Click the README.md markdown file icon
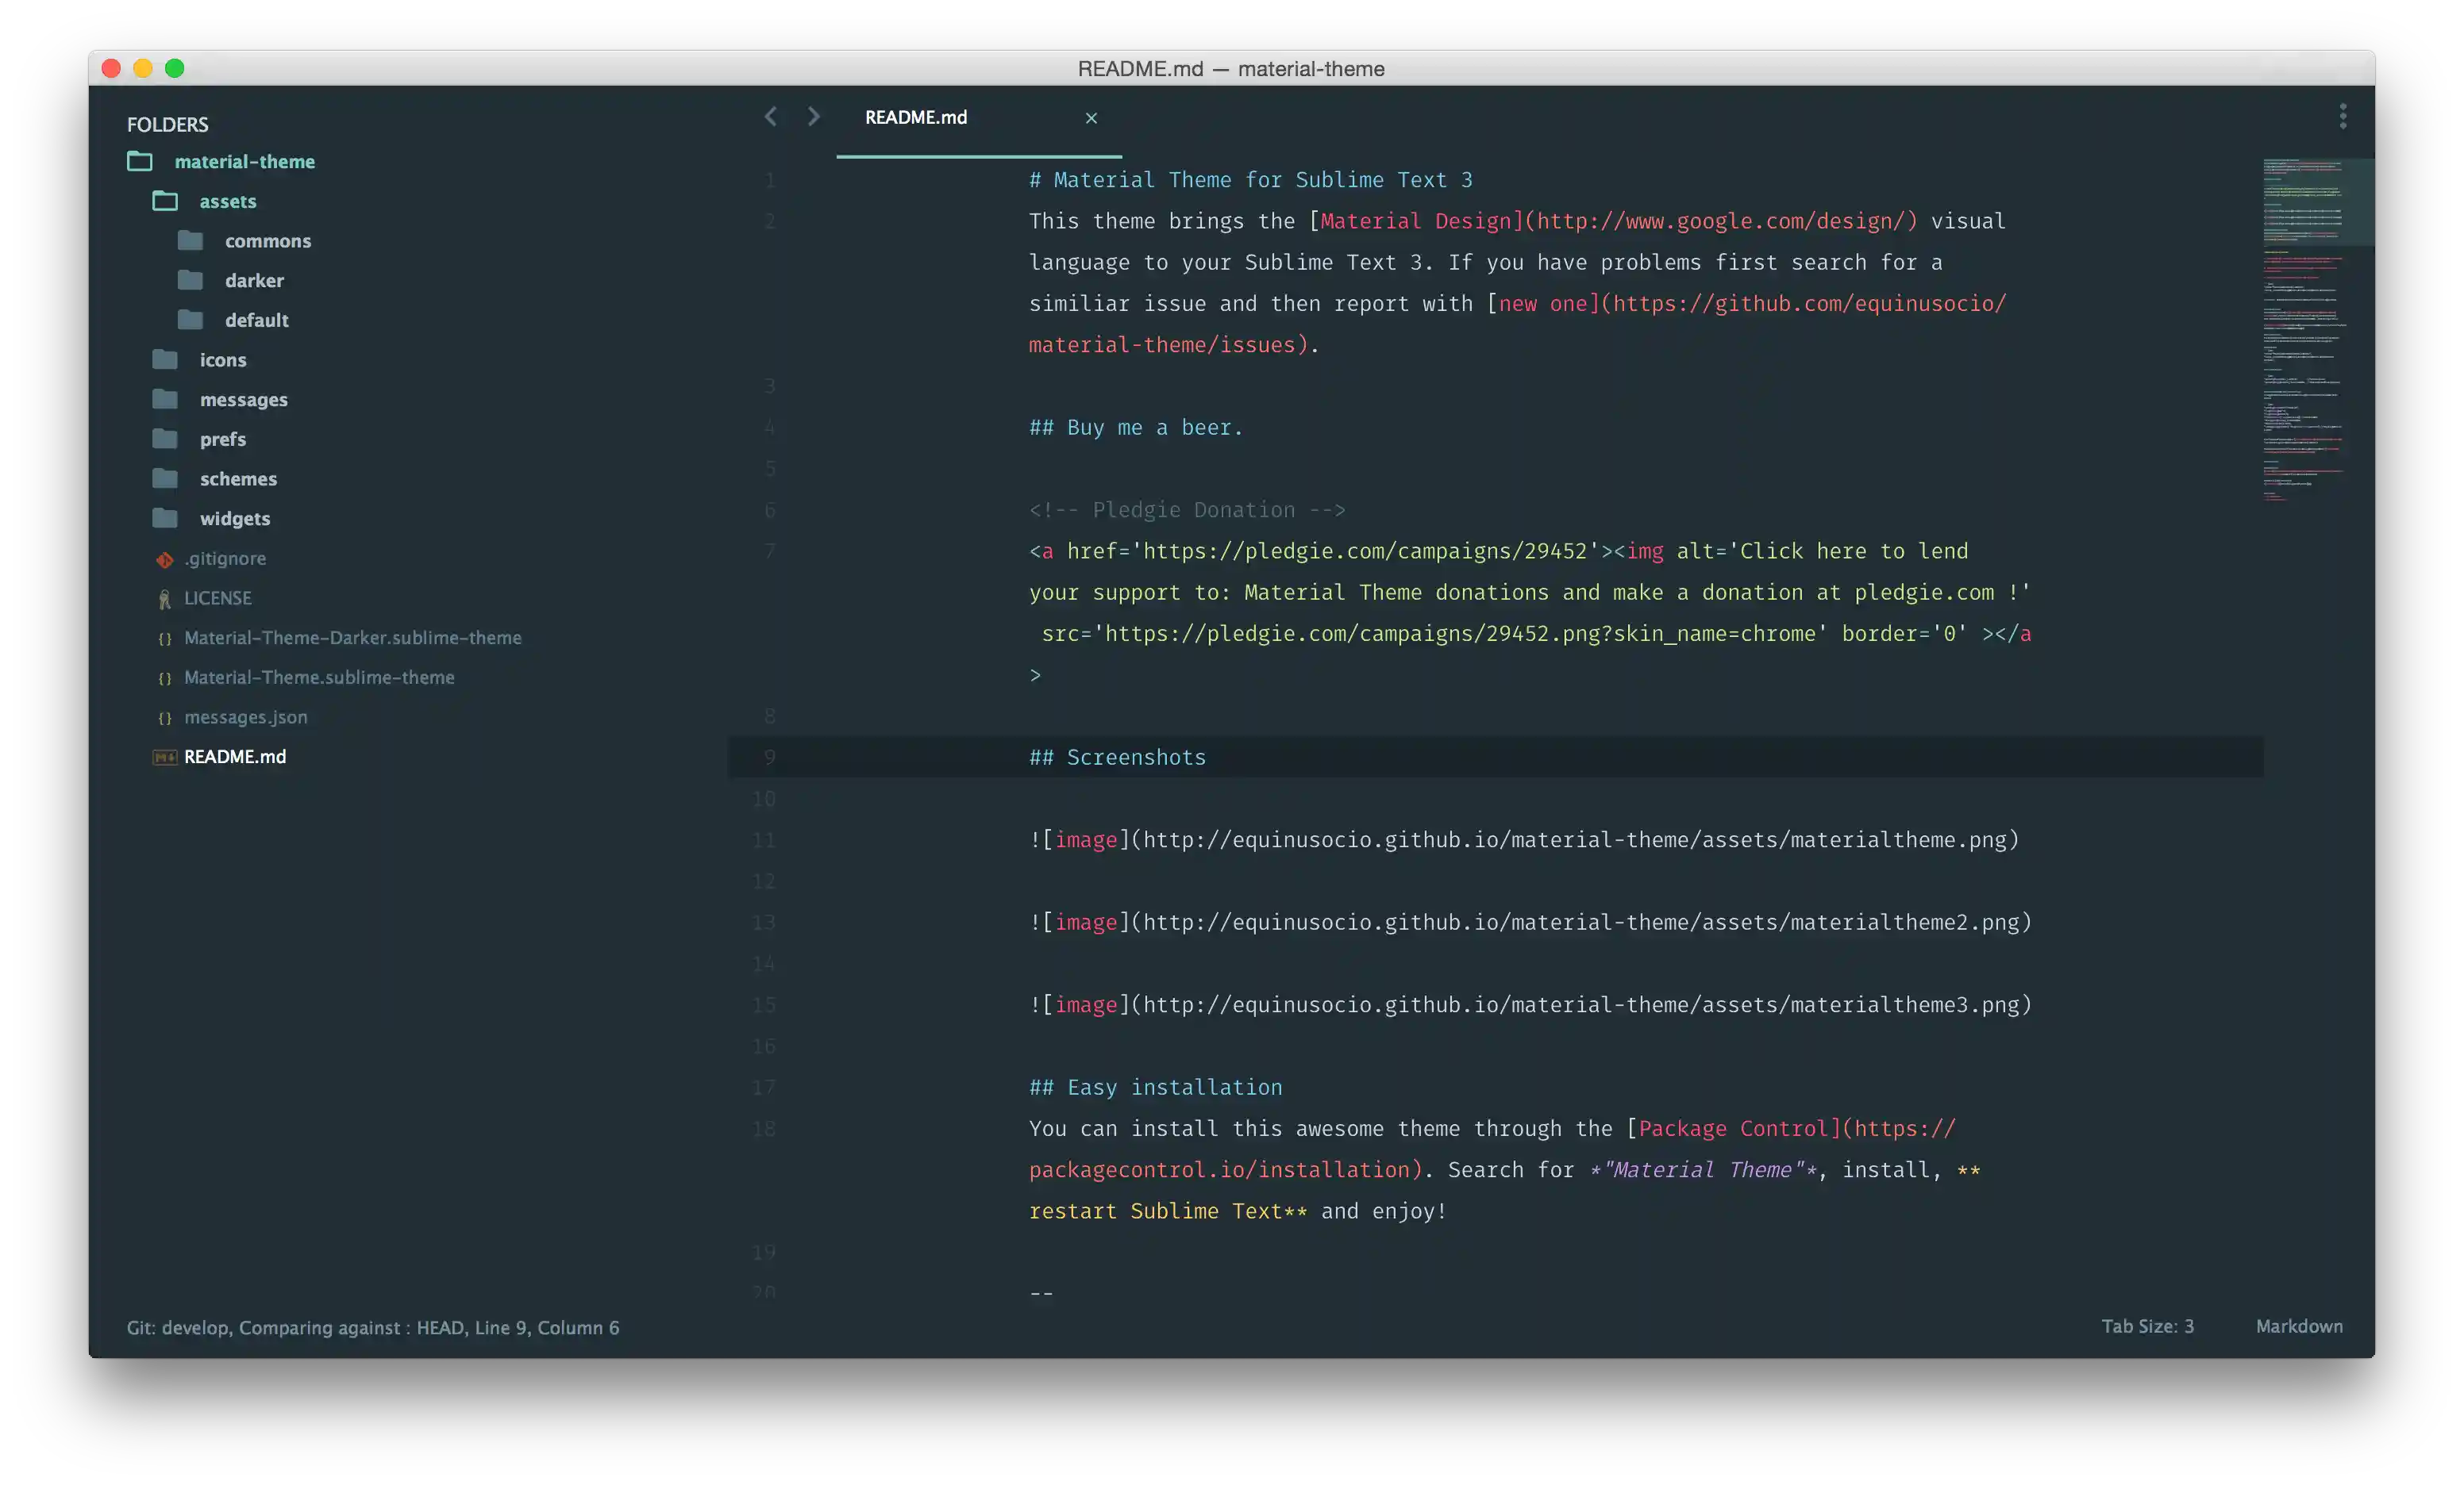 click(165, 758)
